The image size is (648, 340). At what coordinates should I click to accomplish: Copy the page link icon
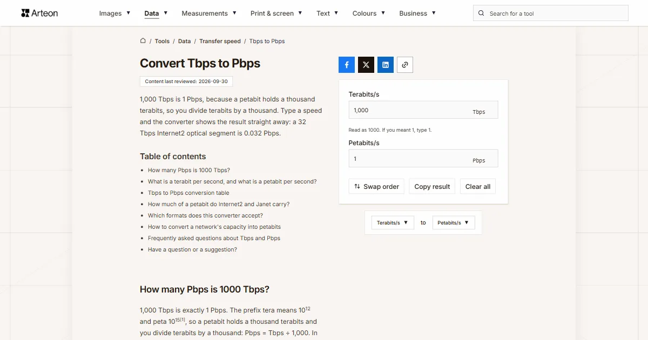(405, 65)
